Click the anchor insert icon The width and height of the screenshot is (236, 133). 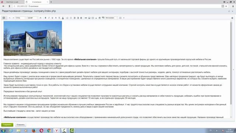[x=96, y=18]
